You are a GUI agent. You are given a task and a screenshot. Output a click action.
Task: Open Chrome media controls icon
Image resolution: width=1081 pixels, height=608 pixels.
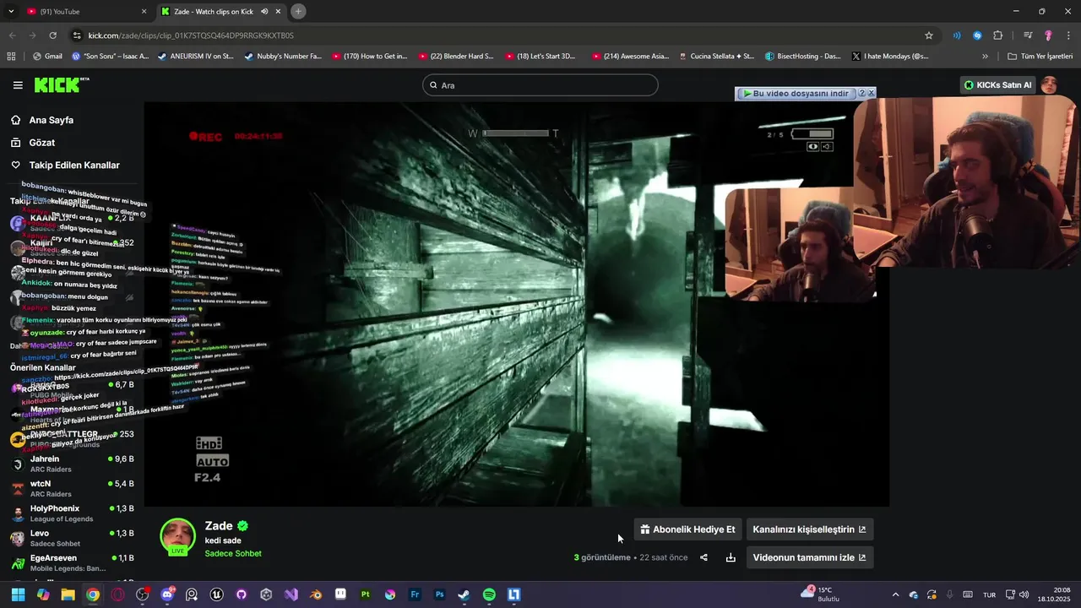1028,35
